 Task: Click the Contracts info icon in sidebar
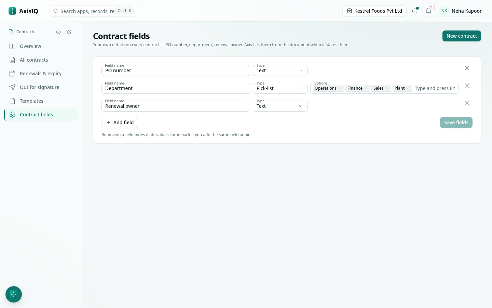tap(58, 32)
